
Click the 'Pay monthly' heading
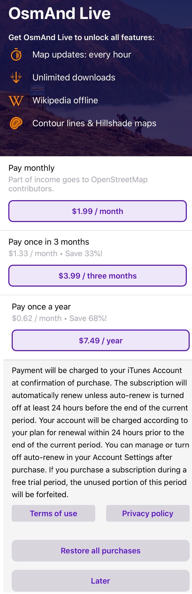pyautogui.click(x=31, y=168)
